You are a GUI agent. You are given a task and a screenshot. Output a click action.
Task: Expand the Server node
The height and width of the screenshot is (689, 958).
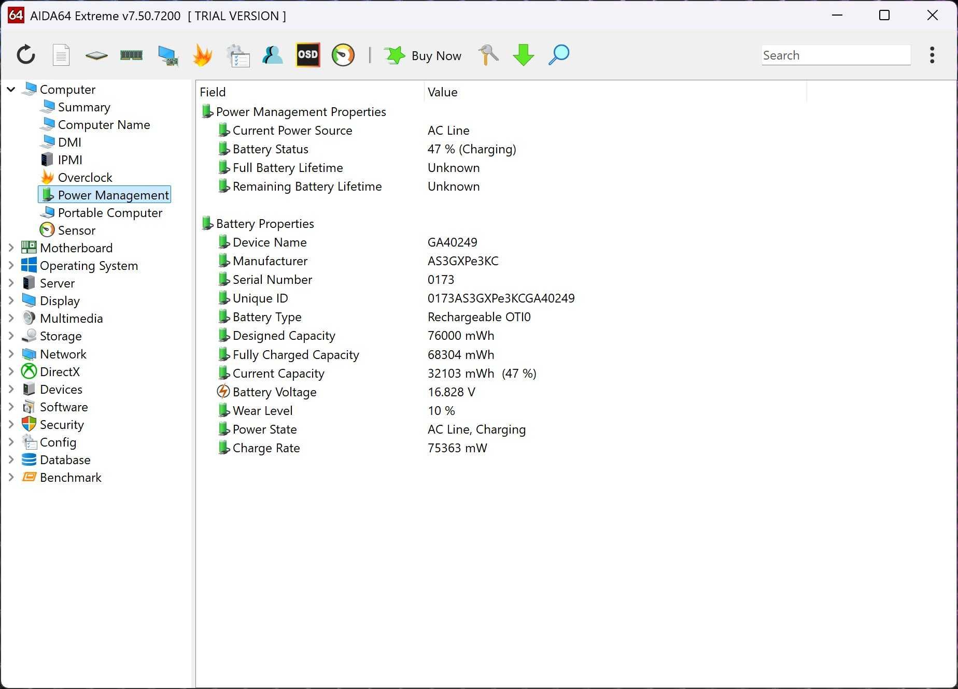(11, 283)
